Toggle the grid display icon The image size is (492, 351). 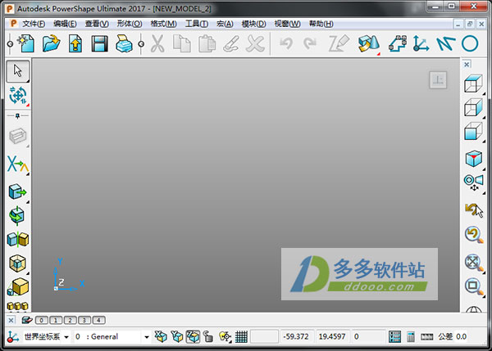241,337
